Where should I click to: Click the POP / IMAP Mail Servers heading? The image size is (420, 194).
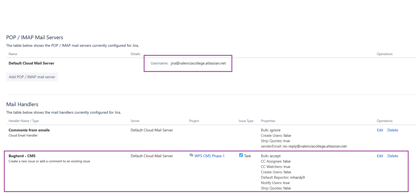(x=35, y=37)
